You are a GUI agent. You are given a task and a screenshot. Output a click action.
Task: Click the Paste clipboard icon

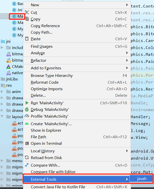pos(27,39)
